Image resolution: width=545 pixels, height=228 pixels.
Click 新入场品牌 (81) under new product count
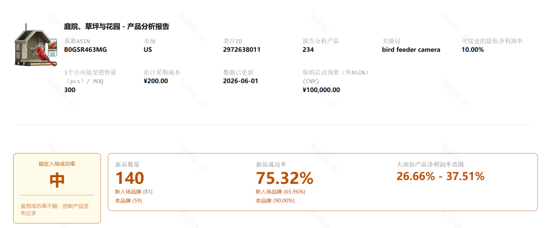point(134,192)
